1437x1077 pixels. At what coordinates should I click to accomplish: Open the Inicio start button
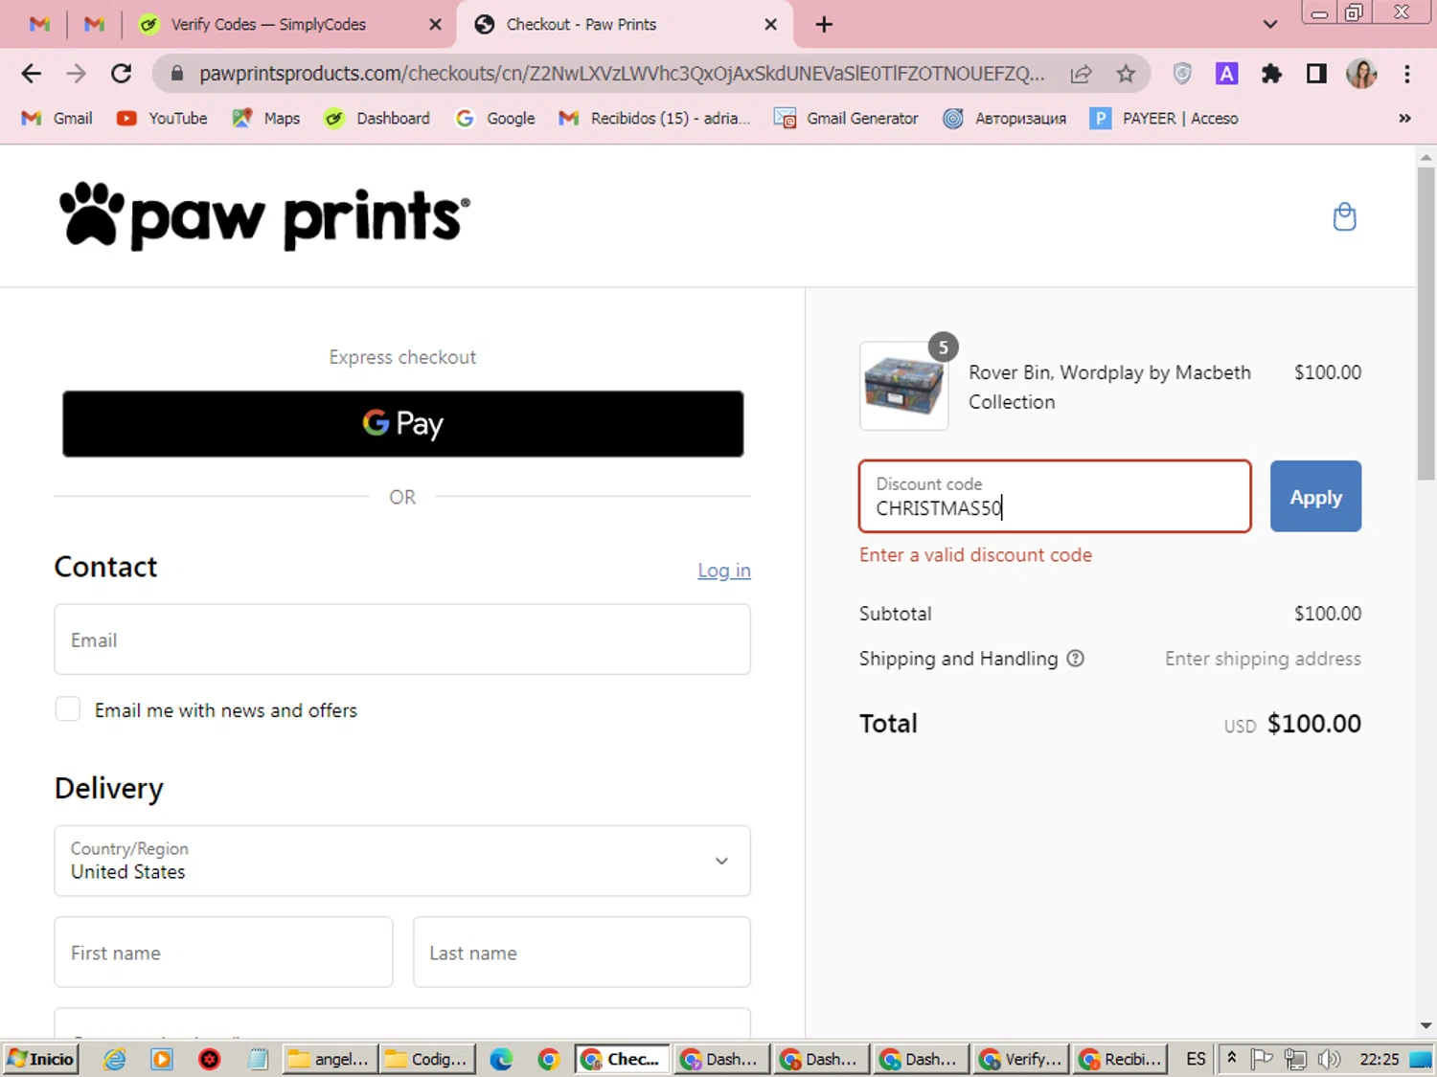pos(40,1059)
